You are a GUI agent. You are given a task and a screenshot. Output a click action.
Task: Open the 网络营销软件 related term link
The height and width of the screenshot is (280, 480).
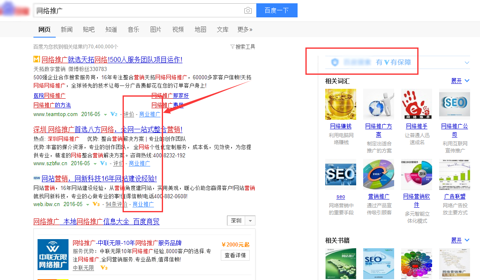[x=416, y=200]
